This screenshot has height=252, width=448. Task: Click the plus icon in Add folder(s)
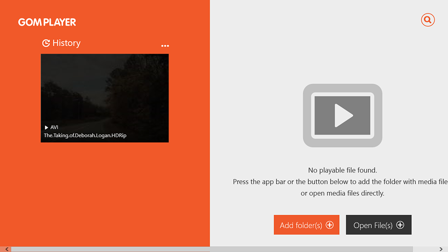tap(329, 225)
